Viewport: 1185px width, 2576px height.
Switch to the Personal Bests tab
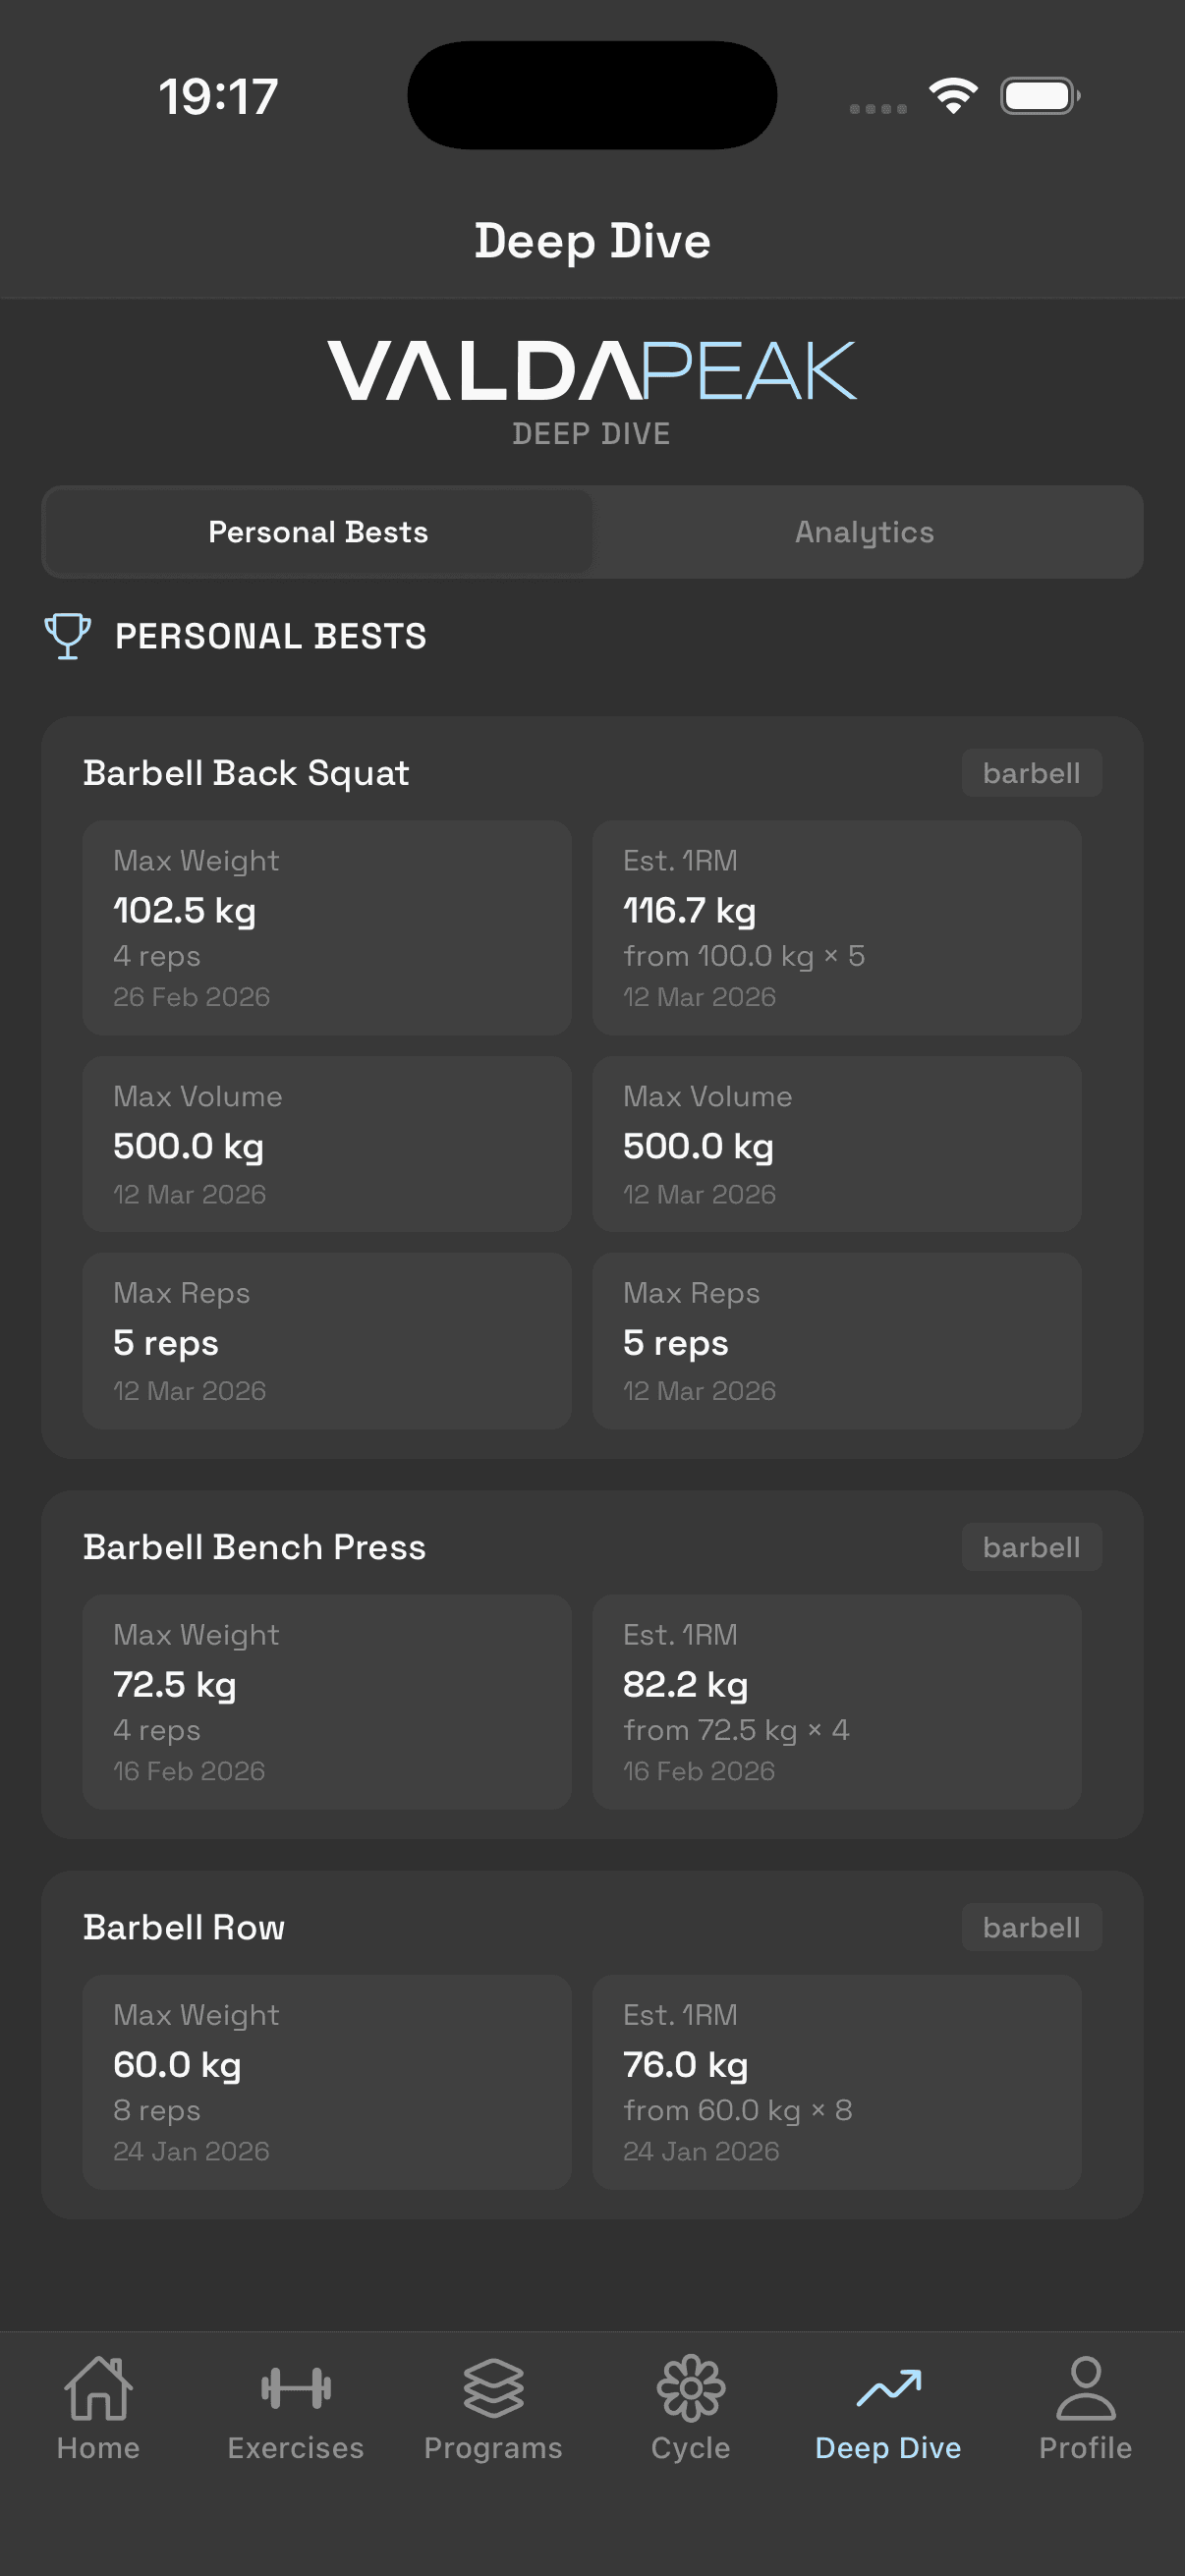(317, 532)
